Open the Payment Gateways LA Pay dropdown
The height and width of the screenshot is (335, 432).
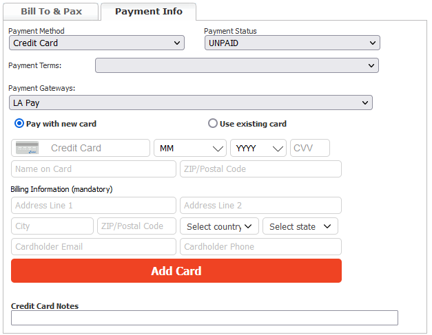tap(191, 103)
